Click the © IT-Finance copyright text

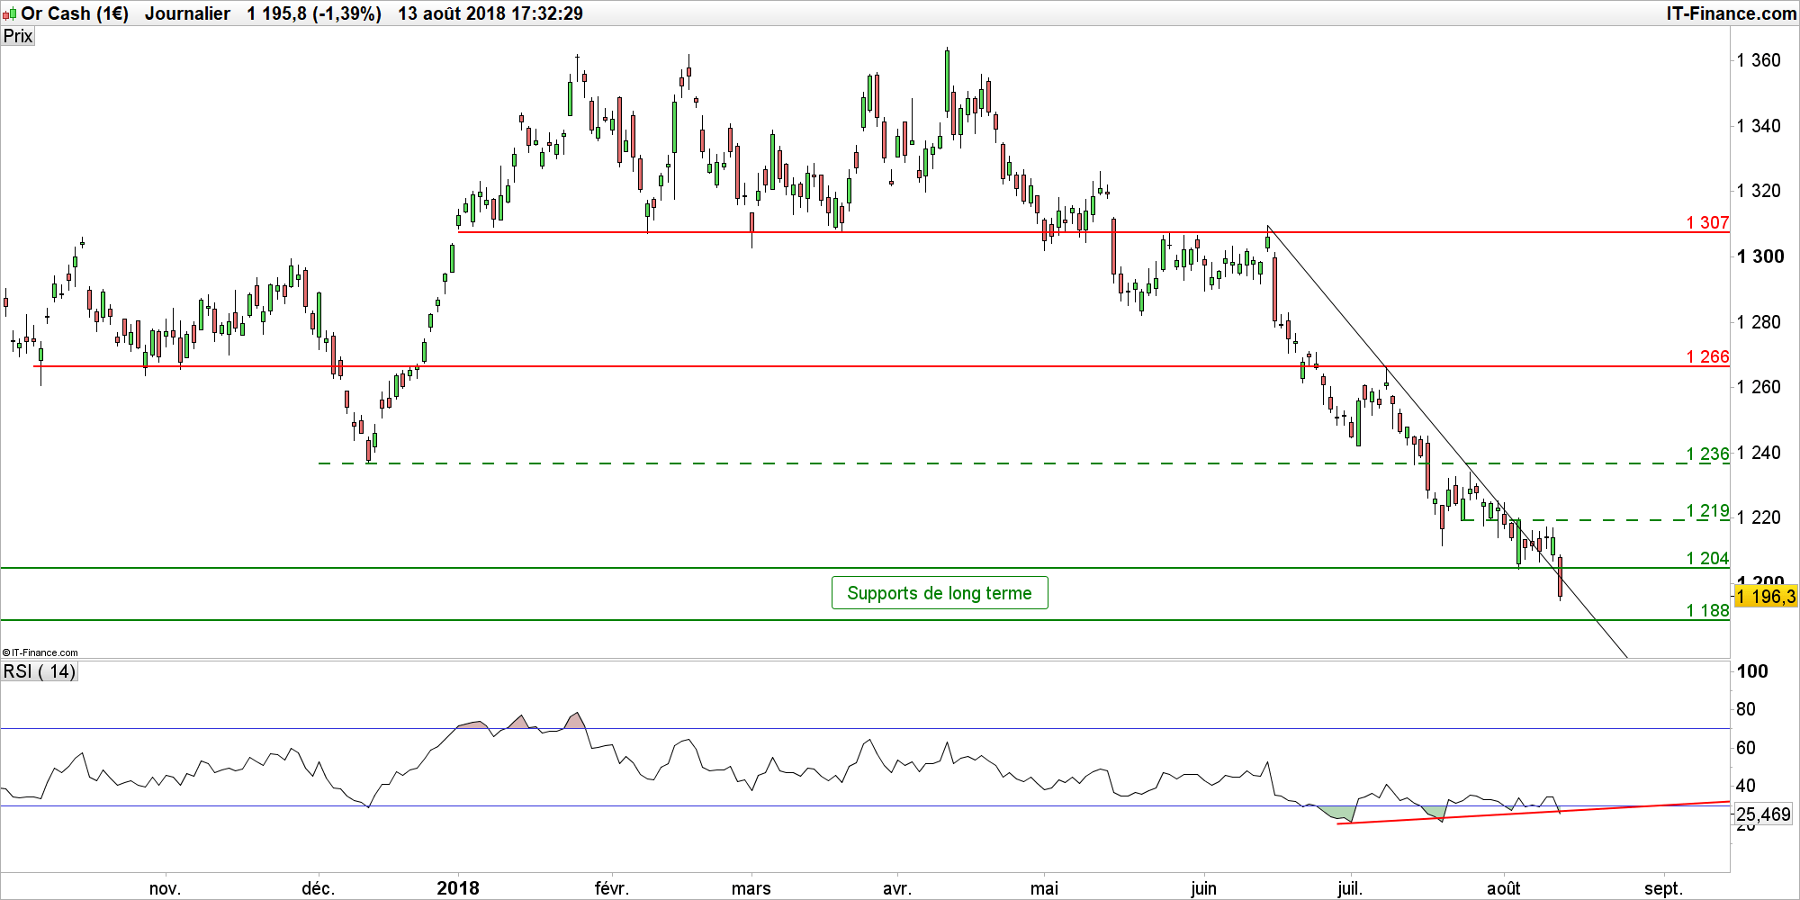coord(40,652)
